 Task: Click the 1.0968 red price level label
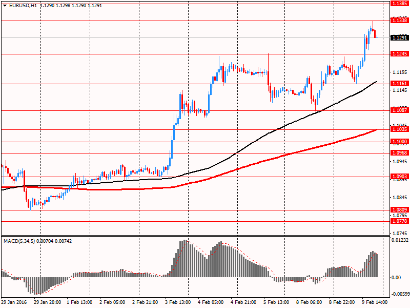[x=400, y=152]
